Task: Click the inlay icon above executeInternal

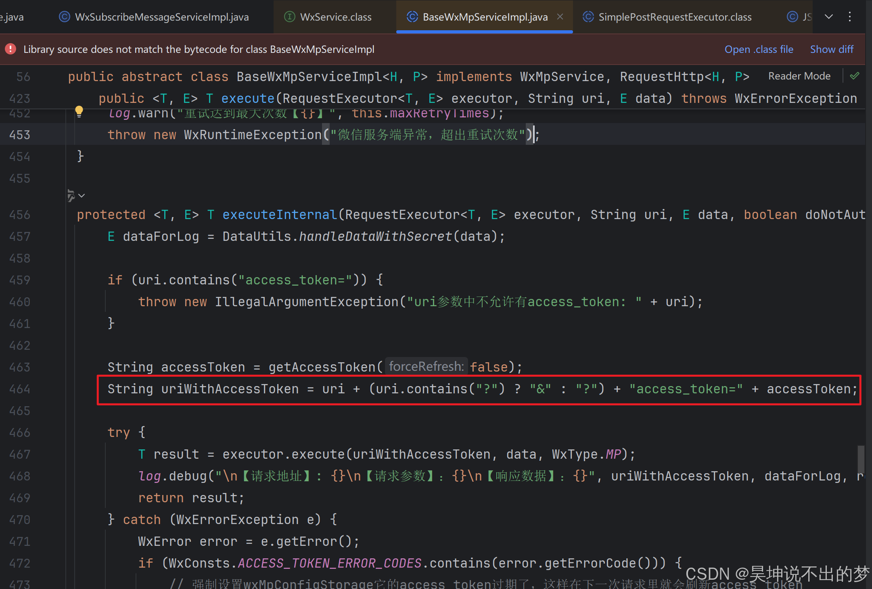Action: tap(71, 196)
